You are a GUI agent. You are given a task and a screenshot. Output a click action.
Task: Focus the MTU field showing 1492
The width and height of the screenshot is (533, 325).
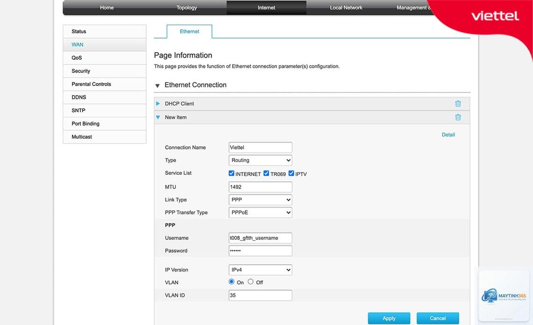pos(260,187)
